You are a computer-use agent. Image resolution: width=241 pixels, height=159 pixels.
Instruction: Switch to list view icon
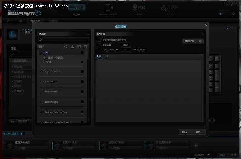click(x=99, y=57)
